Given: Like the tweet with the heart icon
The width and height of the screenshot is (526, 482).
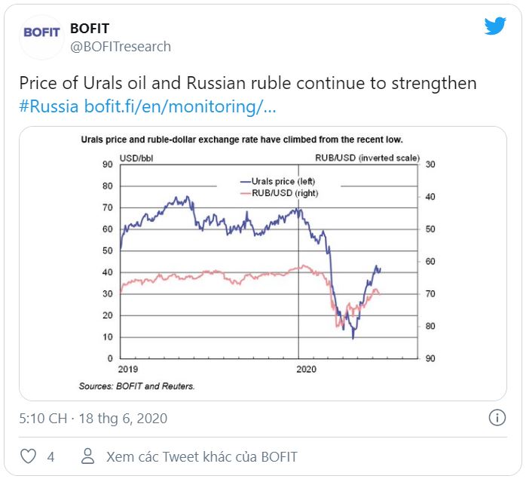Looking at the screenshot, I should [29, 456].
